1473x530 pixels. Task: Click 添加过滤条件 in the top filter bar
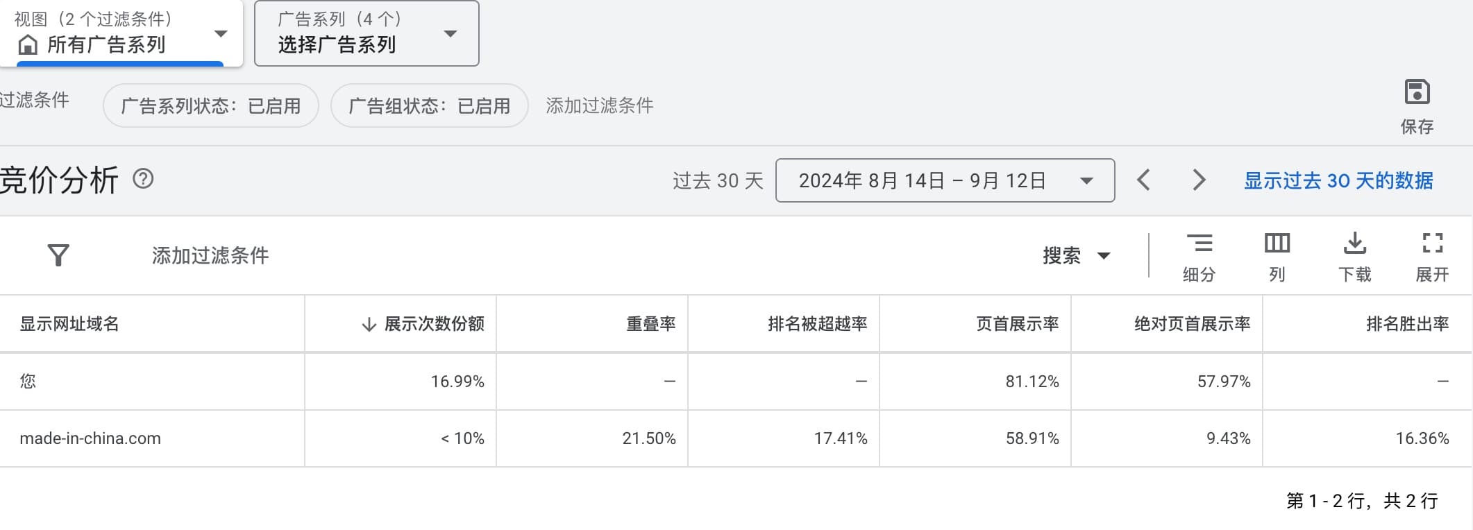tap(599, 105)
